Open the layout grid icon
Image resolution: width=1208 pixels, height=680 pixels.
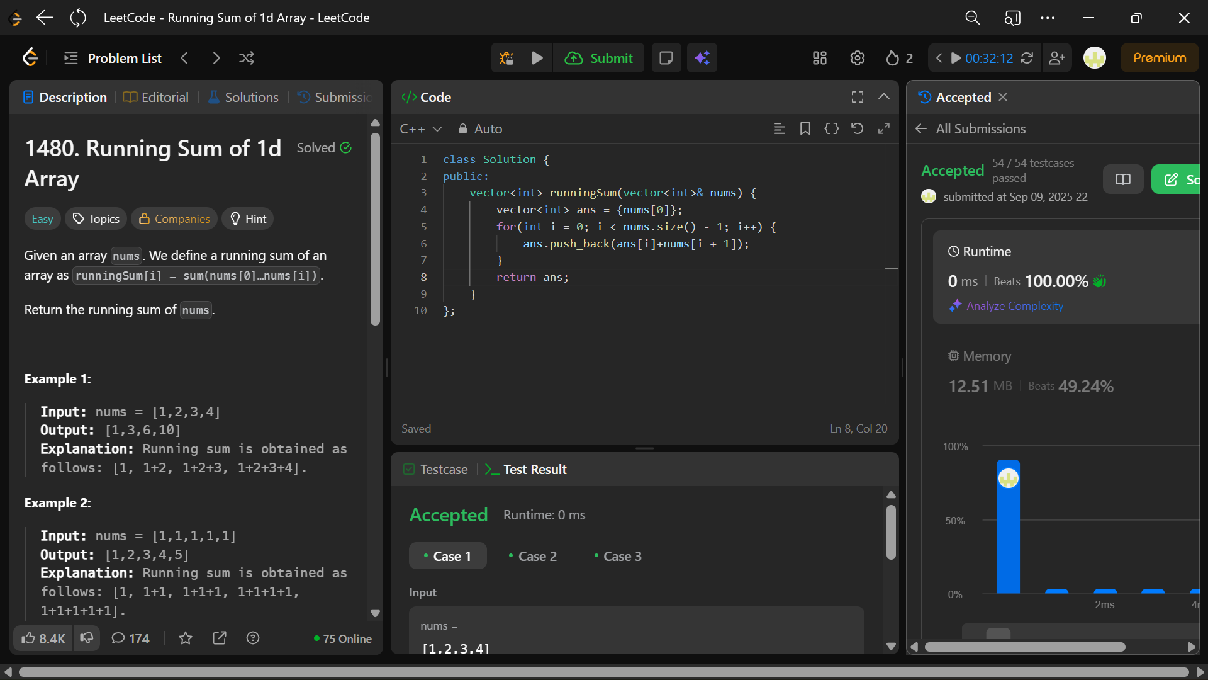point(819,58)
